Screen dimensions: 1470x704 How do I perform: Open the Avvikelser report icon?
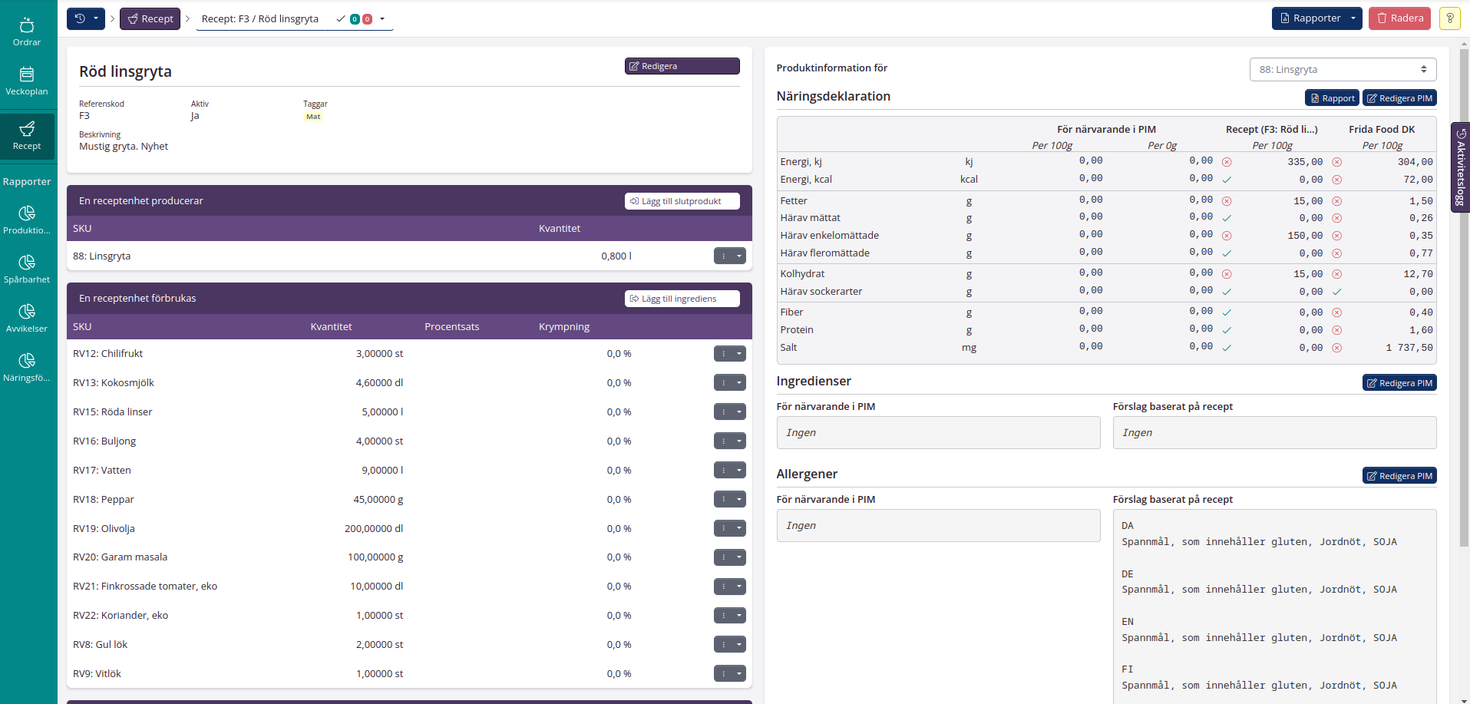click(27, 318)
